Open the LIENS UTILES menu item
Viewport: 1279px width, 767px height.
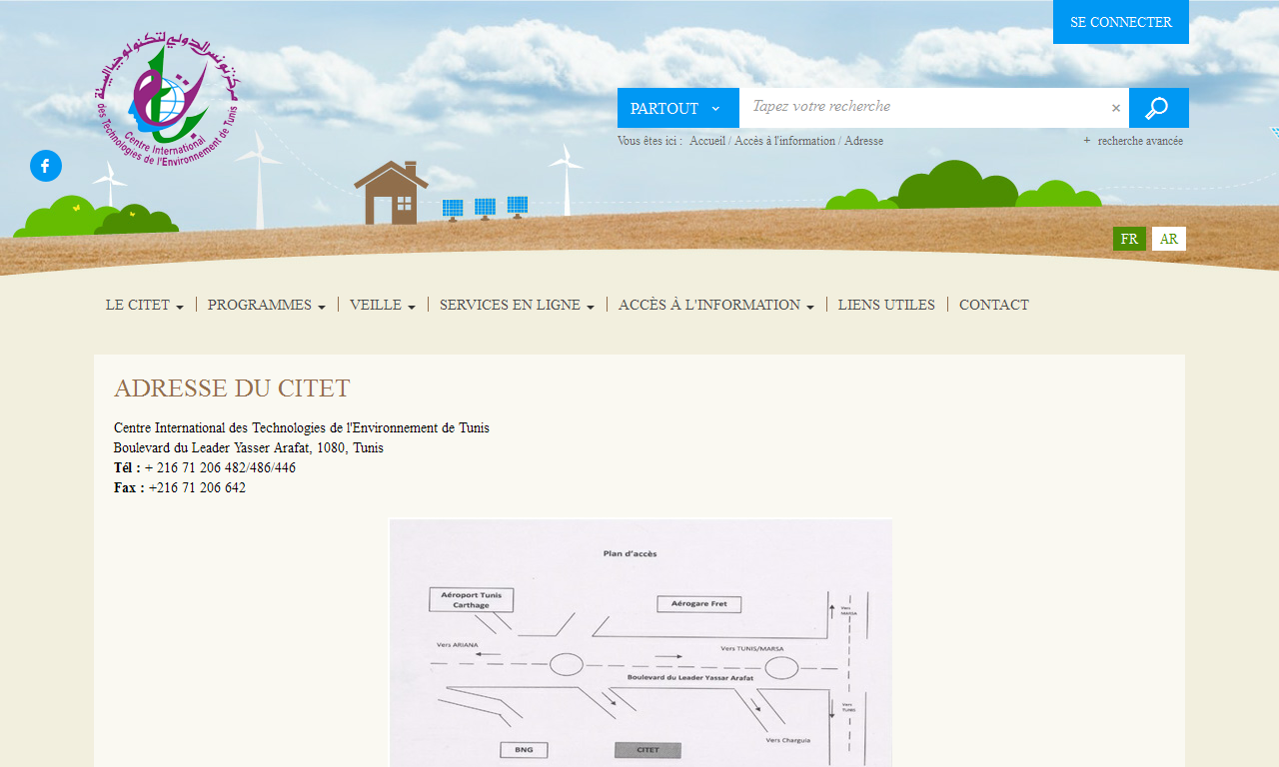point(886,305)
